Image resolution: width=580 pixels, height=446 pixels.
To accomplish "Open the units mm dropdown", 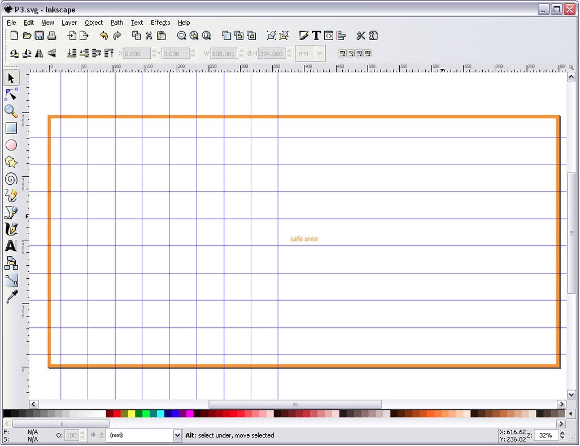I will coord(311,53).
